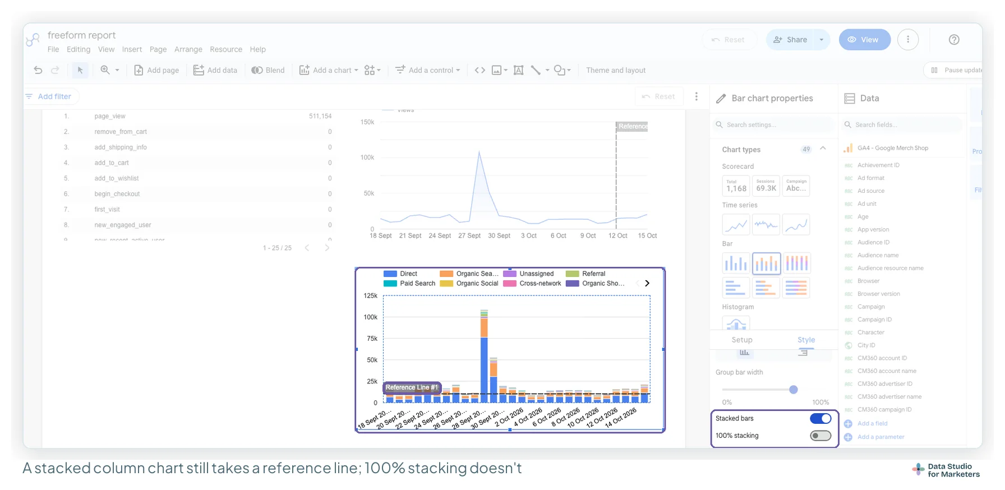Select the horizontal bar chart type
1005x490 pixels.
[736, 288]
